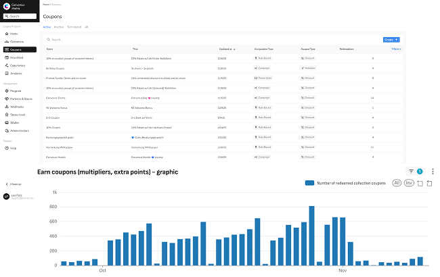
Task: Open the Customers section icon
Action: [7, 41]
